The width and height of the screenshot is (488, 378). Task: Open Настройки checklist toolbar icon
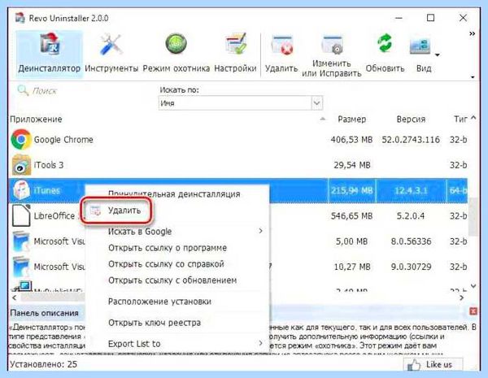pos(236,44)
